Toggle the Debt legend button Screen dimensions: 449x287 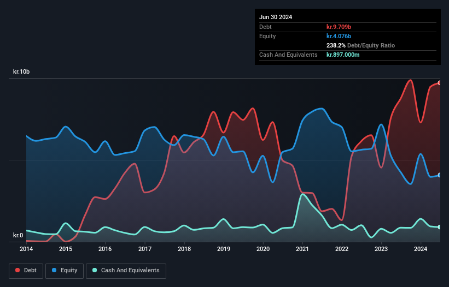pos(26,271)
